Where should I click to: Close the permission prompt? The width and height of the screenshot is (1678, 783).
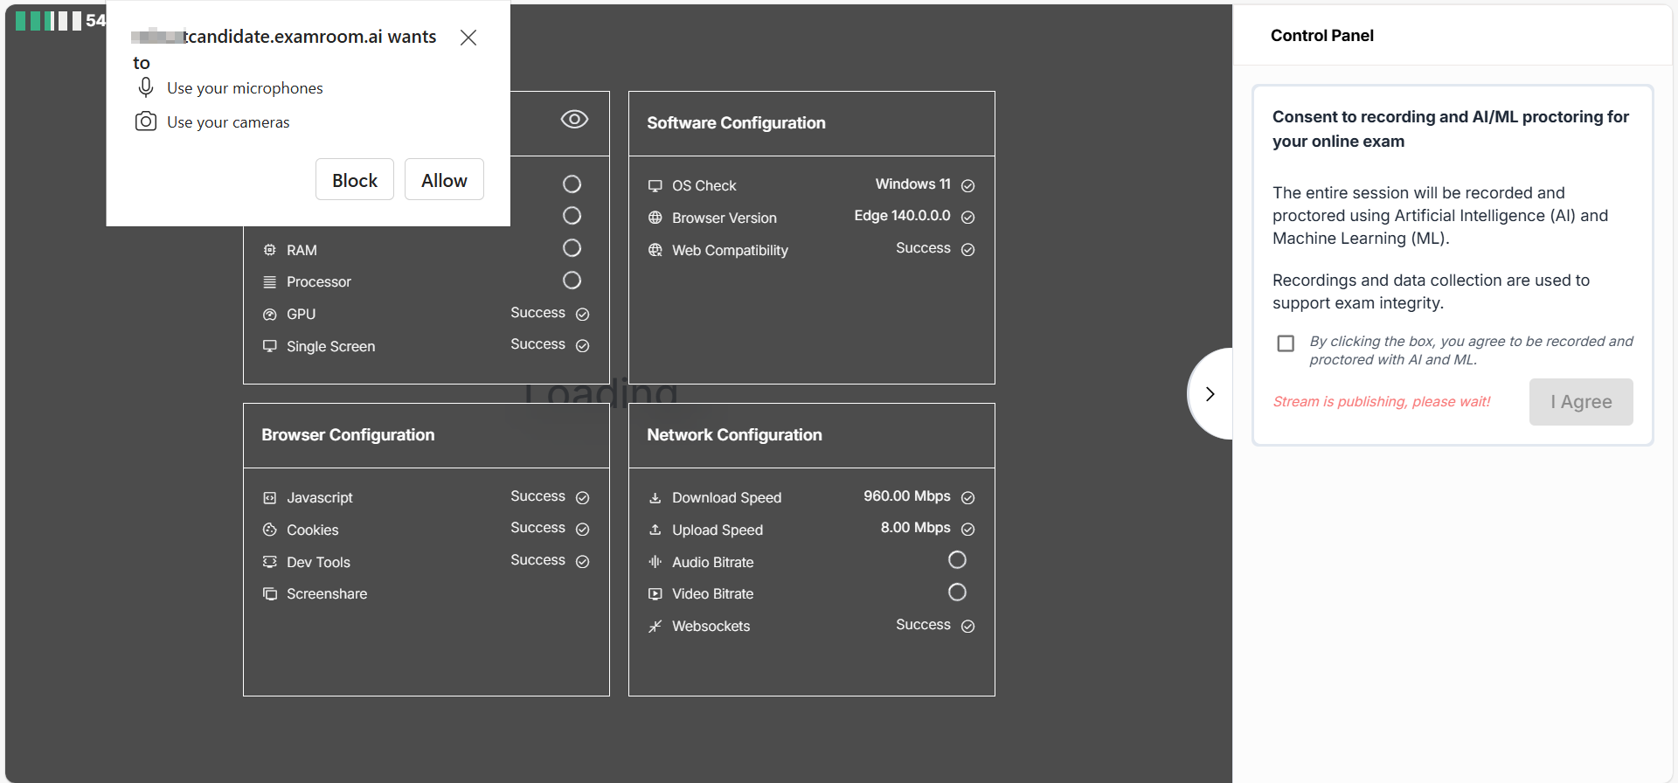click(468, 38)
